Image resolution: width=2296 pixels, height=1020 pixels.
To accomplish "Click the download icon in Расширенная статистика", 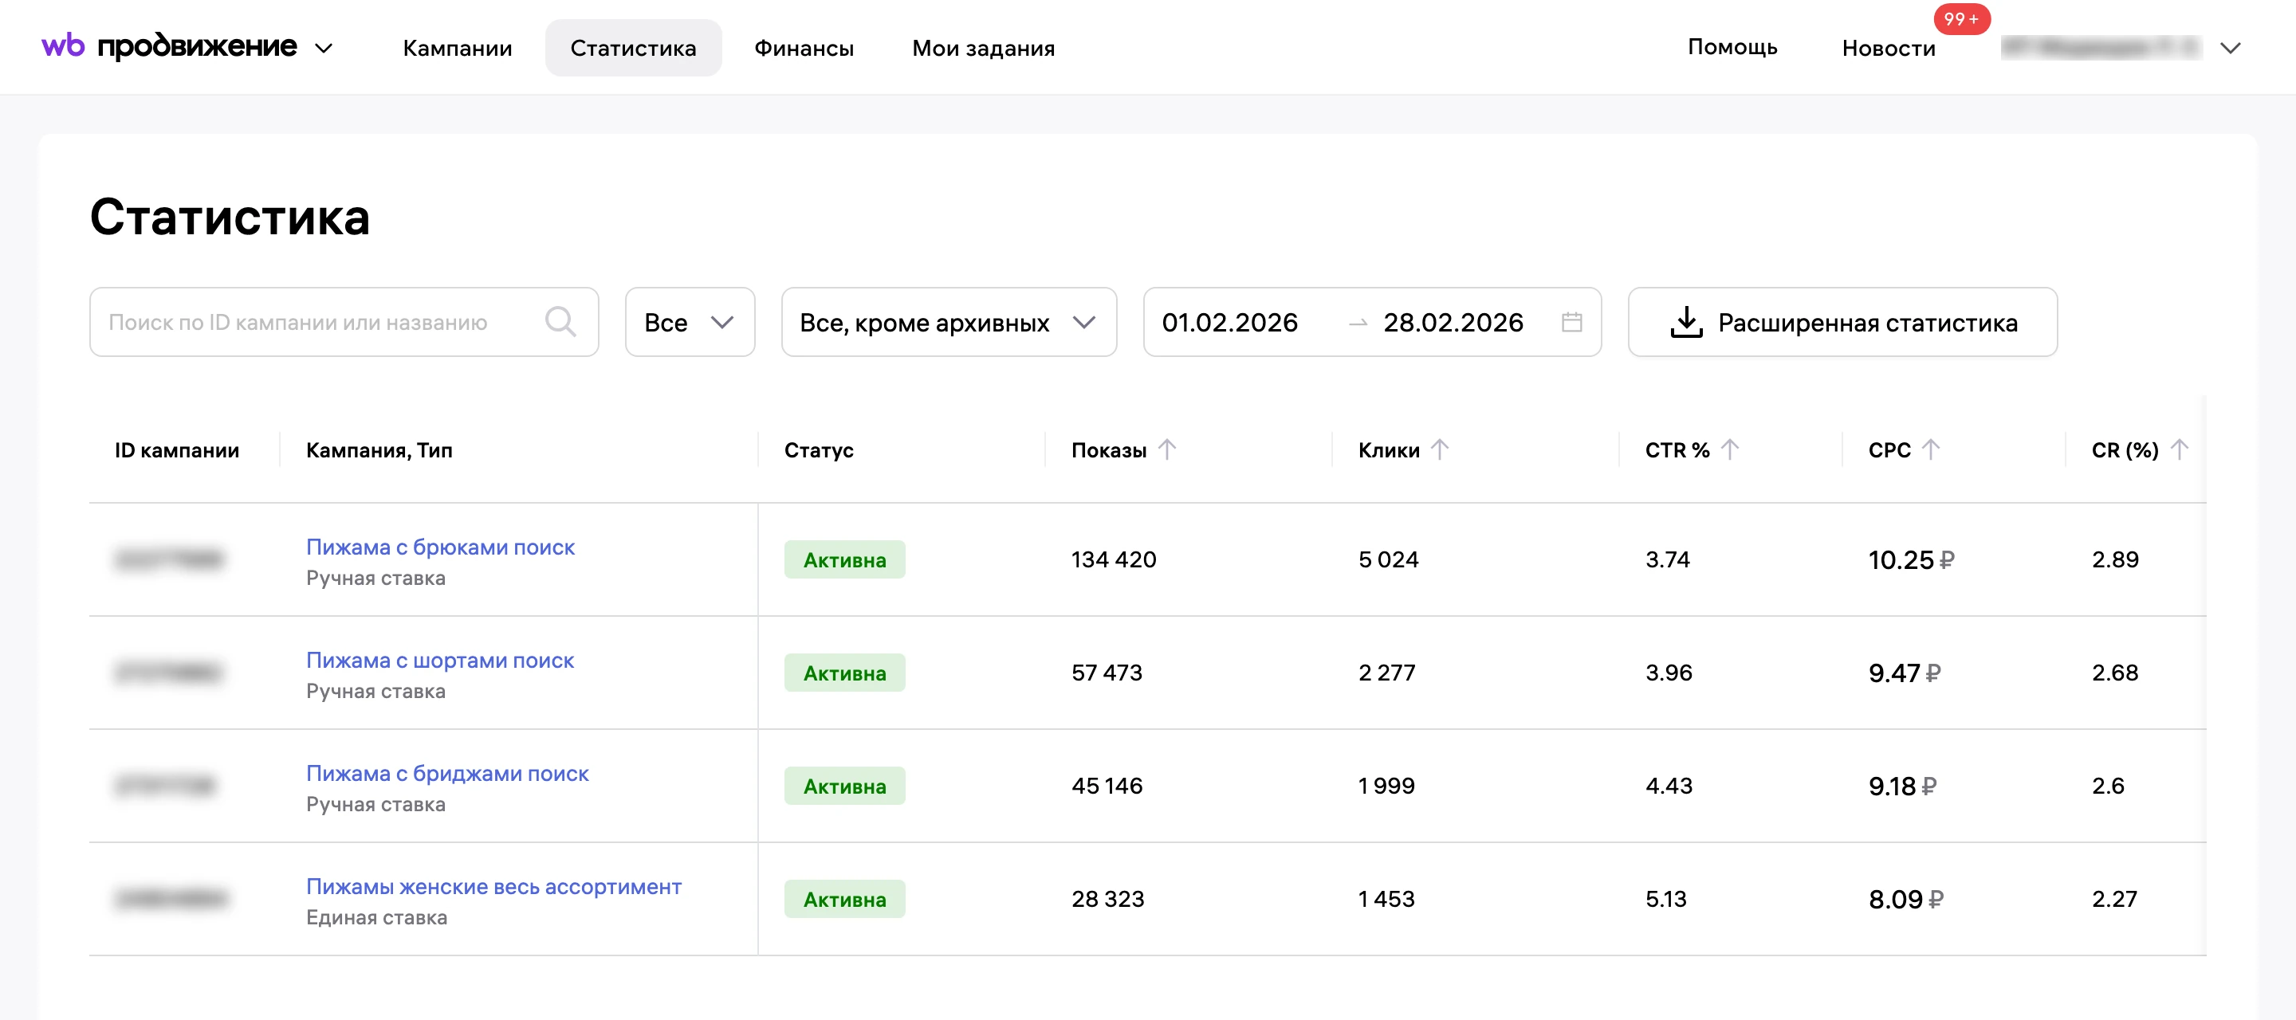I will (1685, 322).
